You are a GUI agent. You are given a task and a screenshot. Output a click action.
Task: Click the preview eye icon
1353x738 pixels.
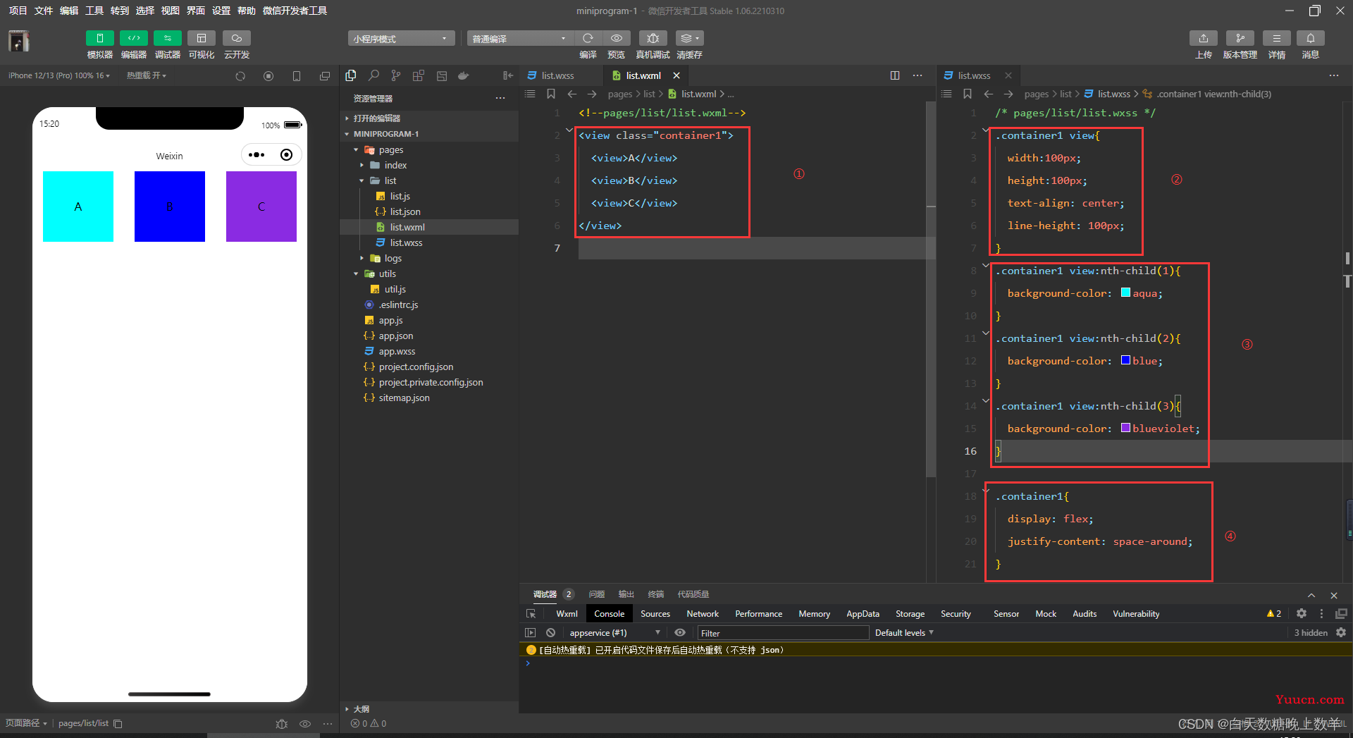617,38
